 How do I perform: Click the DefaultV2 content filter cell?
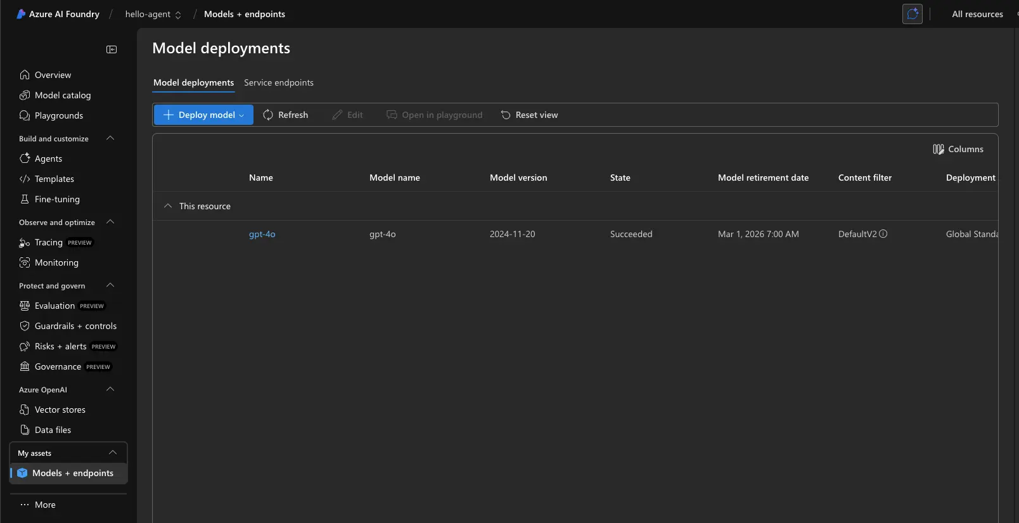coord(857,234)
